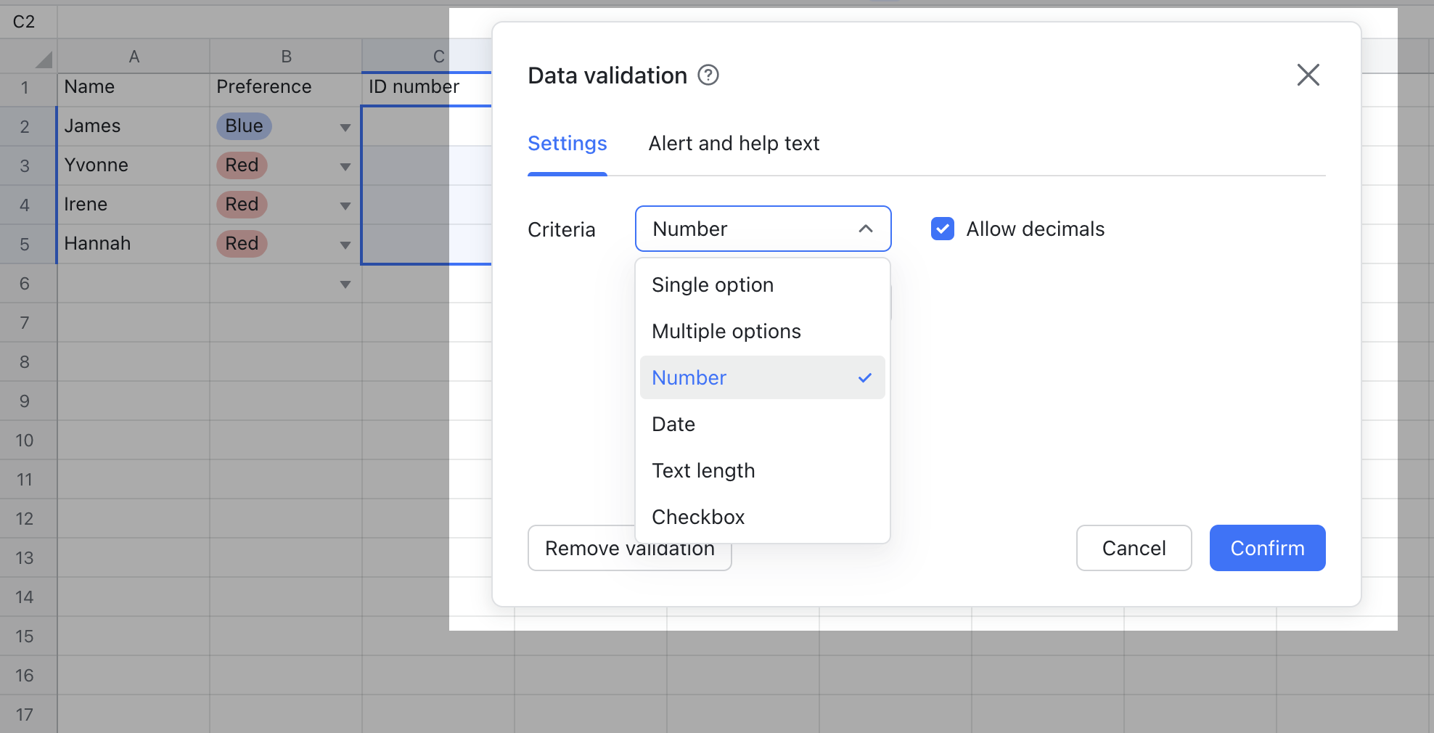Switch to the Alert and help text tab
Image resolution: width=1434 pixels, height=733 pixels.
[734, 143]
